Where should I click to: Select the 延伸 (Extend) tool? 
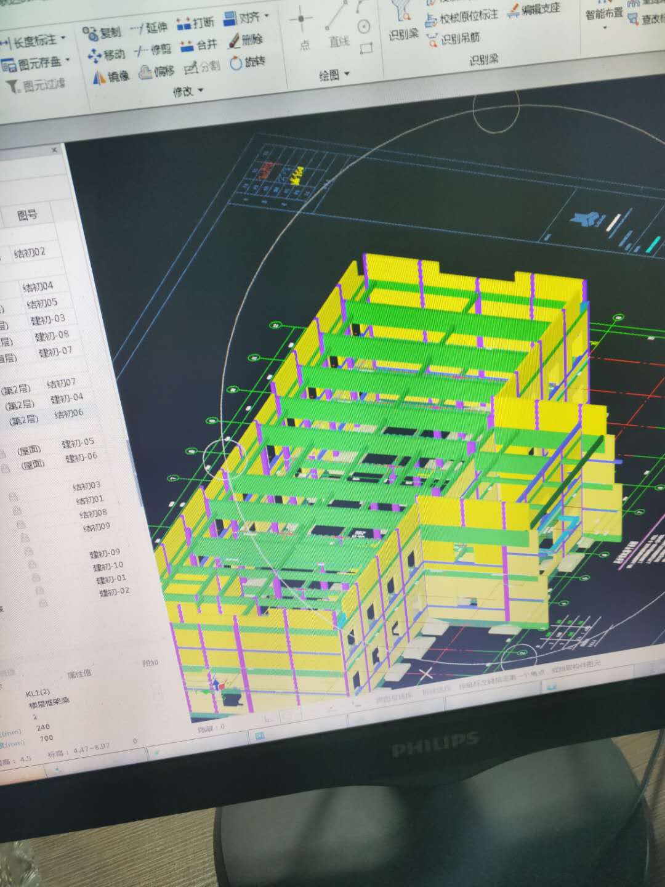(x=149, y=28)
